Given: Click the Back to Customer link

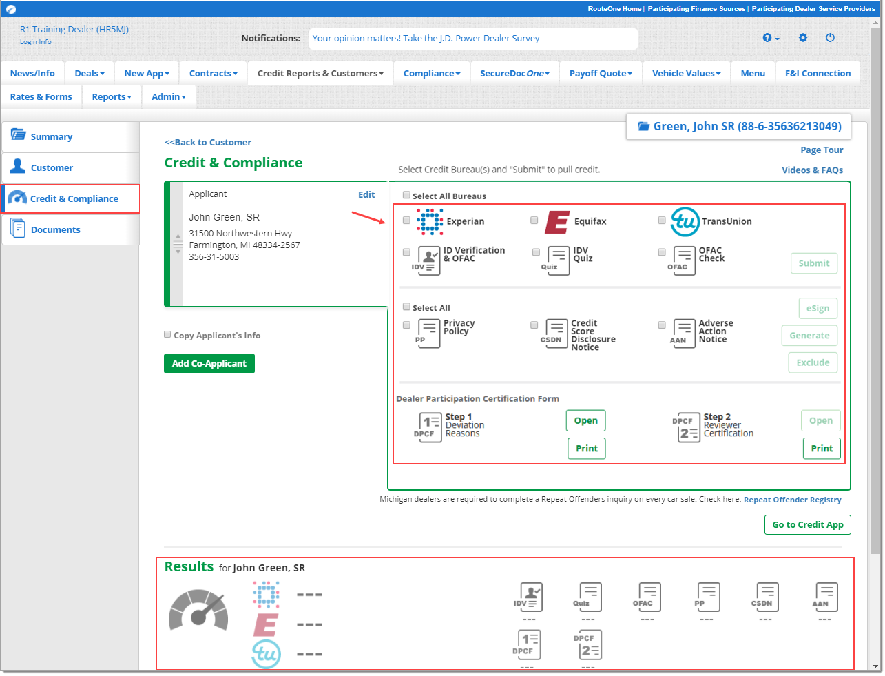Looking at the screenshot, I should 208,142.
